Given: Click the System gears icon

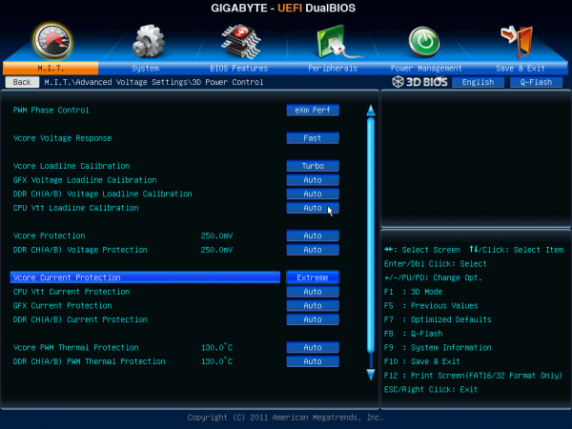Looking at the screenshot, I should [x=148, y=41].
